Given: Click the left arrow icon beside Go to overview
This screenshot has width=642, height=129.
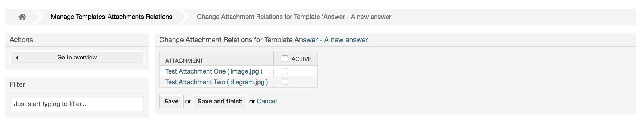Looking at the screenshot, I should pyautogui.click(x=17, y=58).
